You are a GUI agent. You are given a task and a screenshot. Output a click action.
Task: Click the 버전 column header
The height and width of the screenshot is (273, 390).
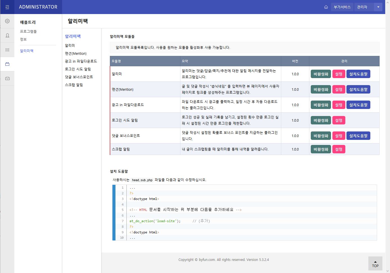click(x=295, y=61)
